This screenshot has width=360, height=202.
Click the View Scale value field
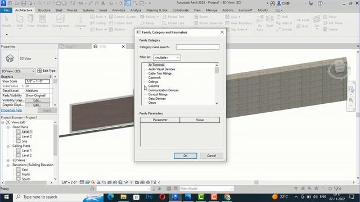coord(37,81)
